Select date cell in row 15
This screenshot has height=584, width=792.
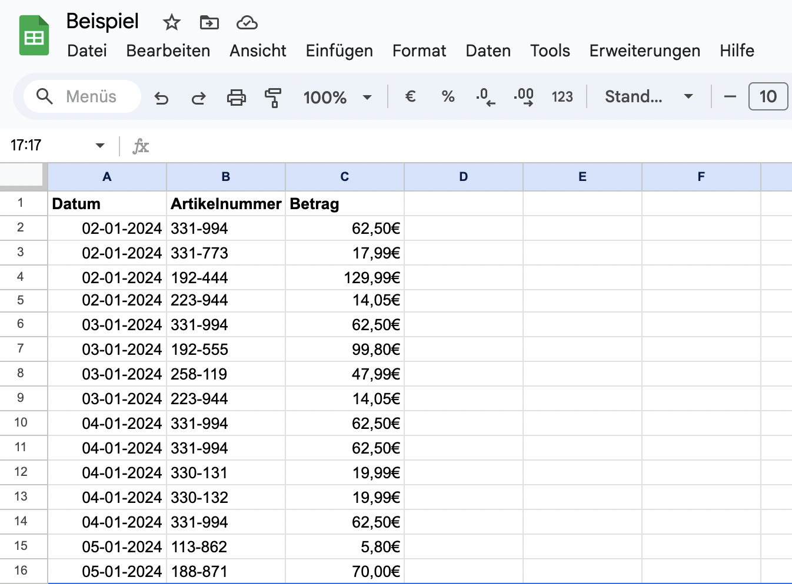coord(107,546)
